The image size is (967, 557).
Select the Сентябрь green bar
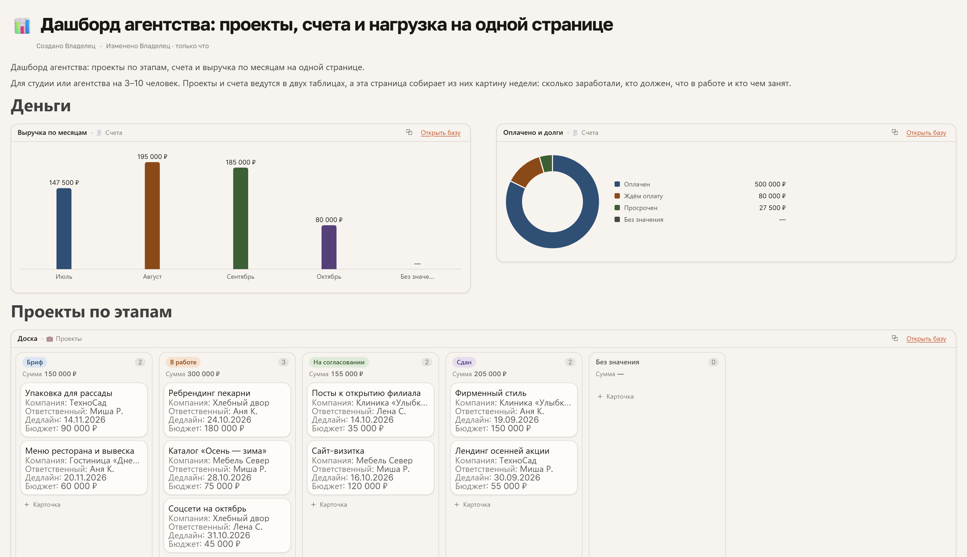click(240, 218)
